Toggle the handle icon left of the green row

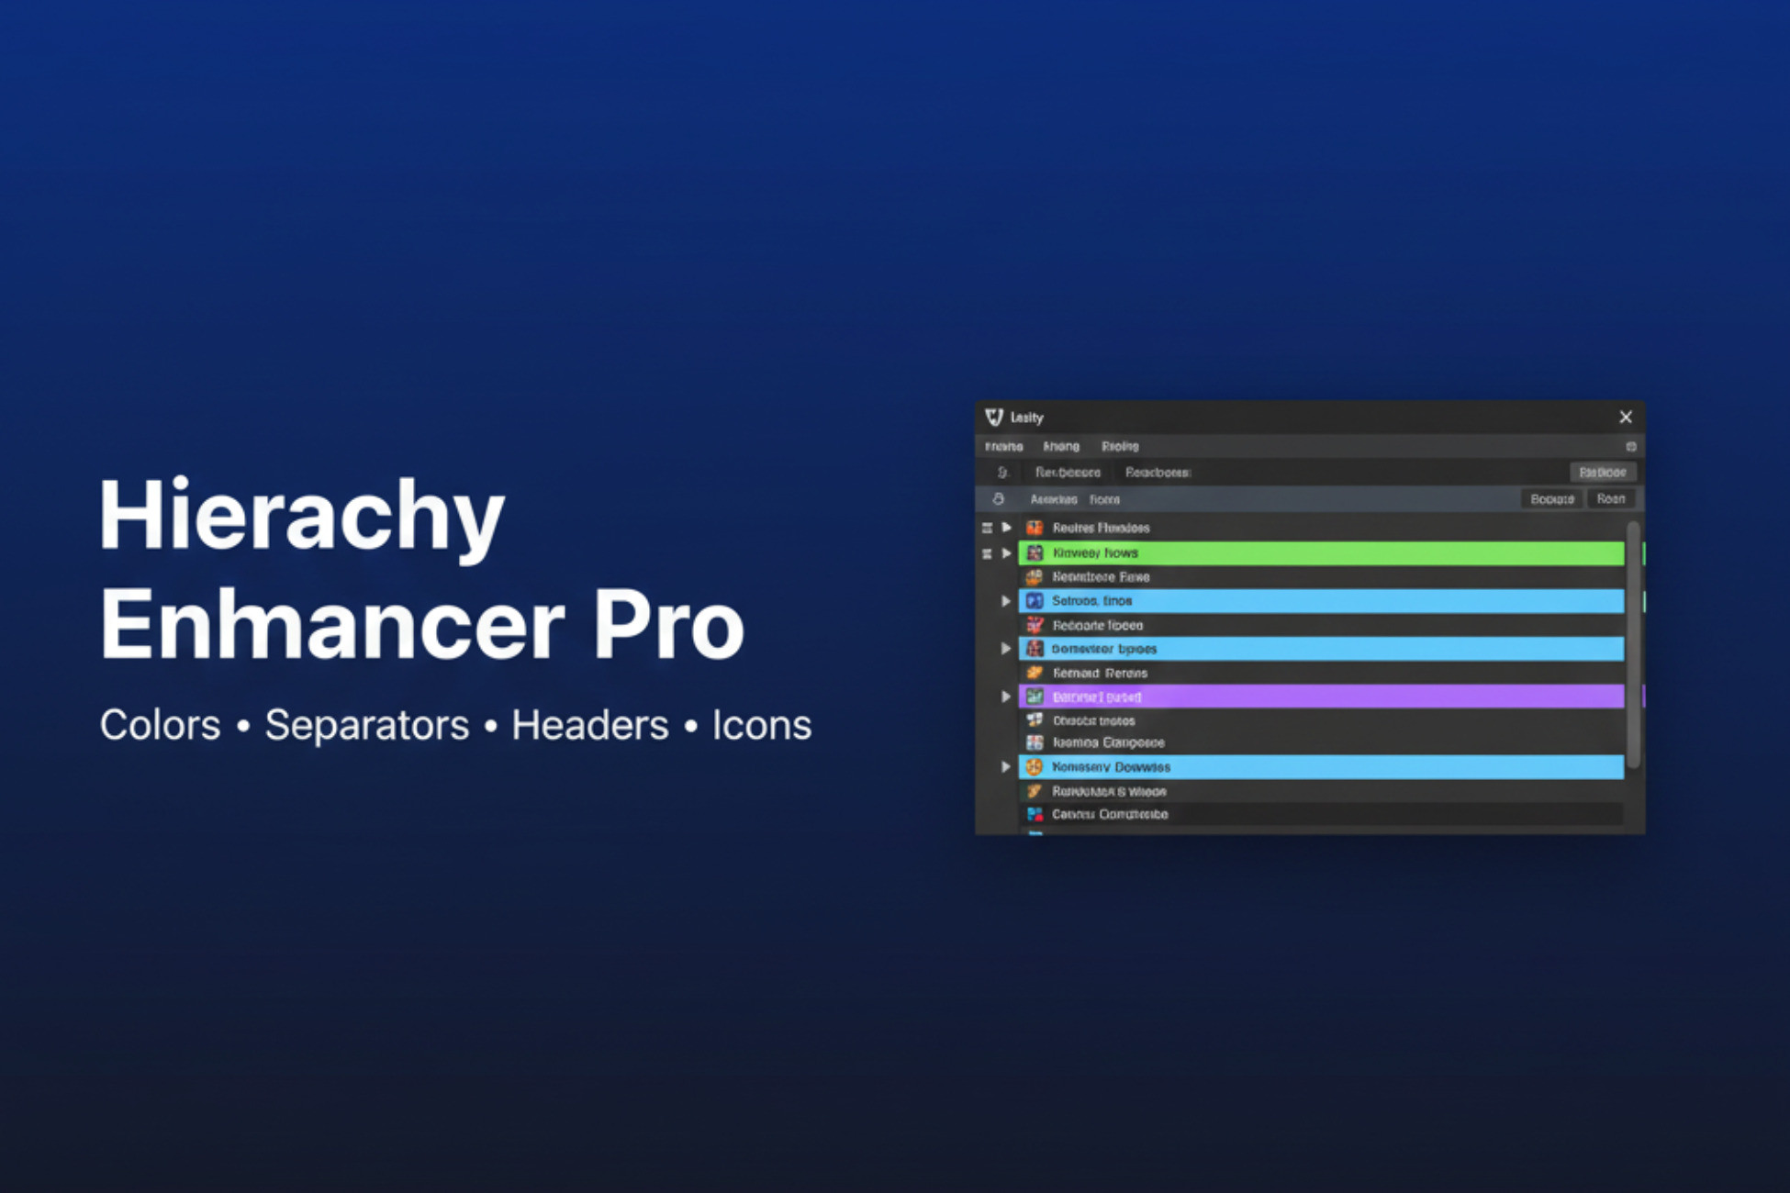tap(987, 553)
